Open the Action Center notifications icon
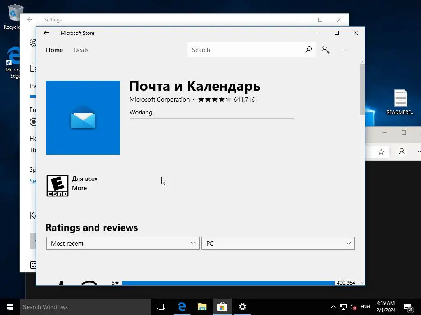Image resolution: width=421 pixels, height=315 pixels. (x=408, y=307)
